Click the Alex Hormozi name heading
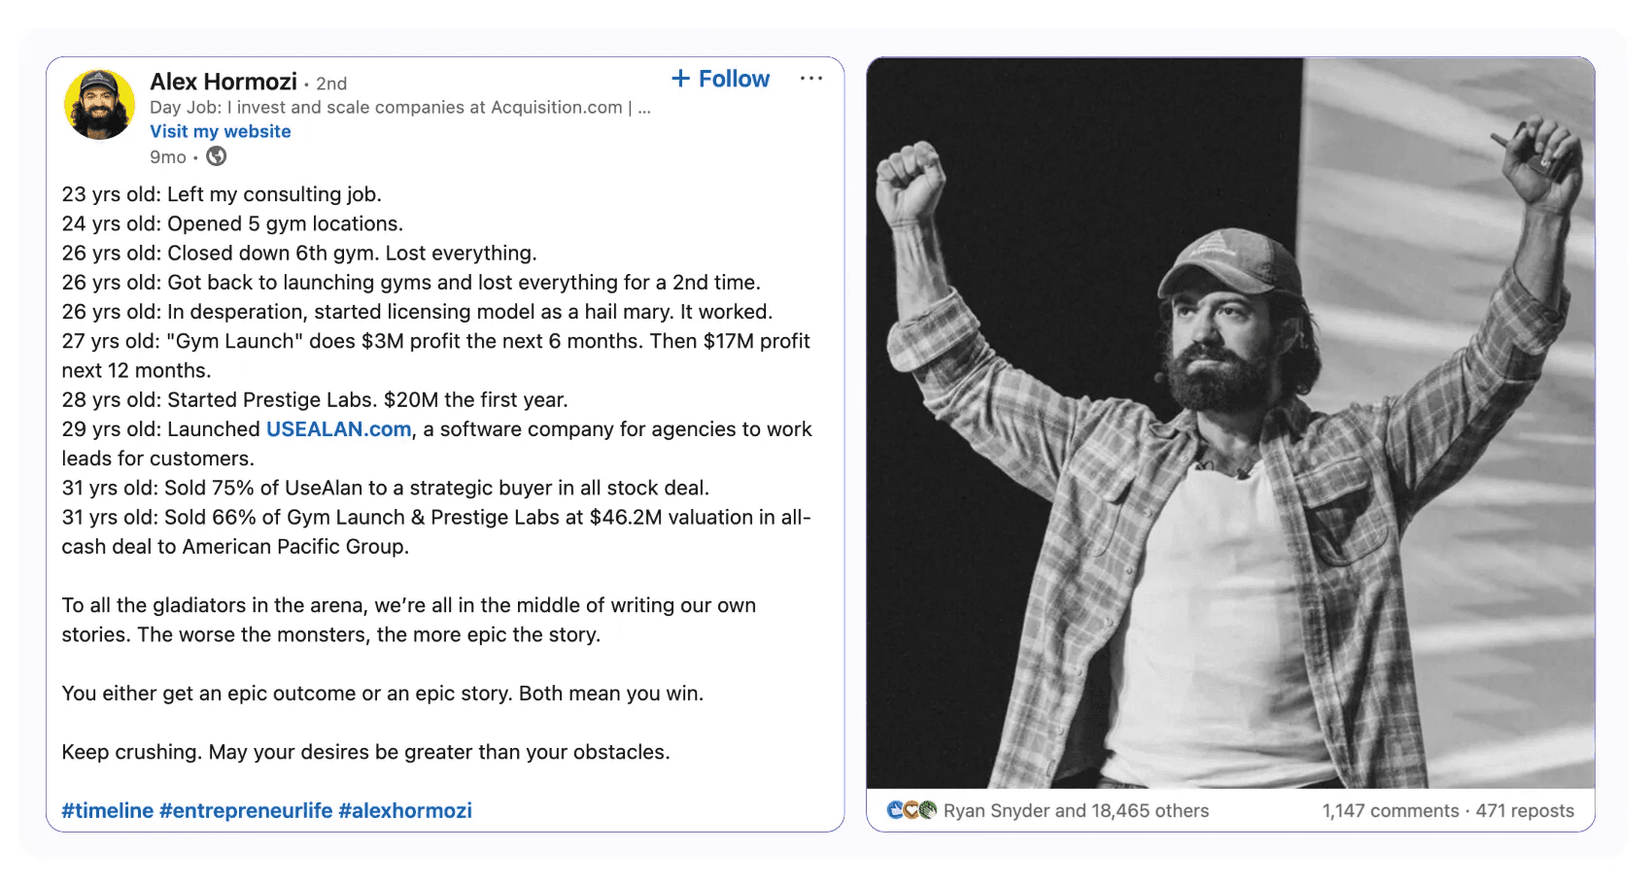 coord(224,82)
